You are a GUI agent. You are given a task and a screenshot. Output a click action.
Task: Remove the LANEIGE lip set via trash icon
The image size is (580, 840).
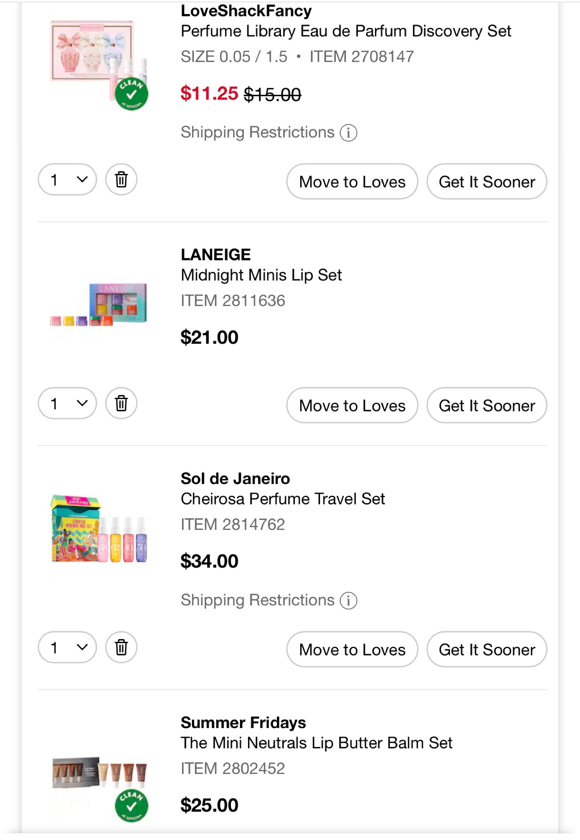(x=120, y=403)
